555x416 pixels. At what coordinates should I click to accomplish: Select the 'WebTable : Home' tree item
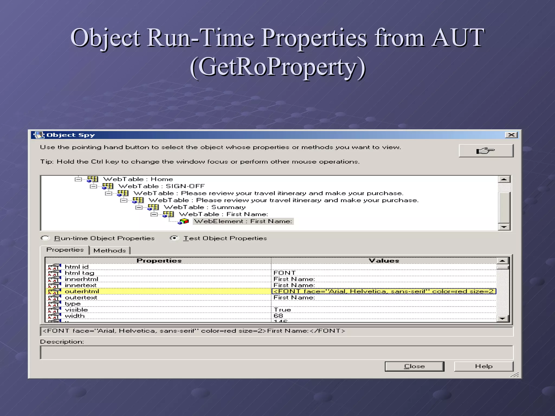[138, 179]
